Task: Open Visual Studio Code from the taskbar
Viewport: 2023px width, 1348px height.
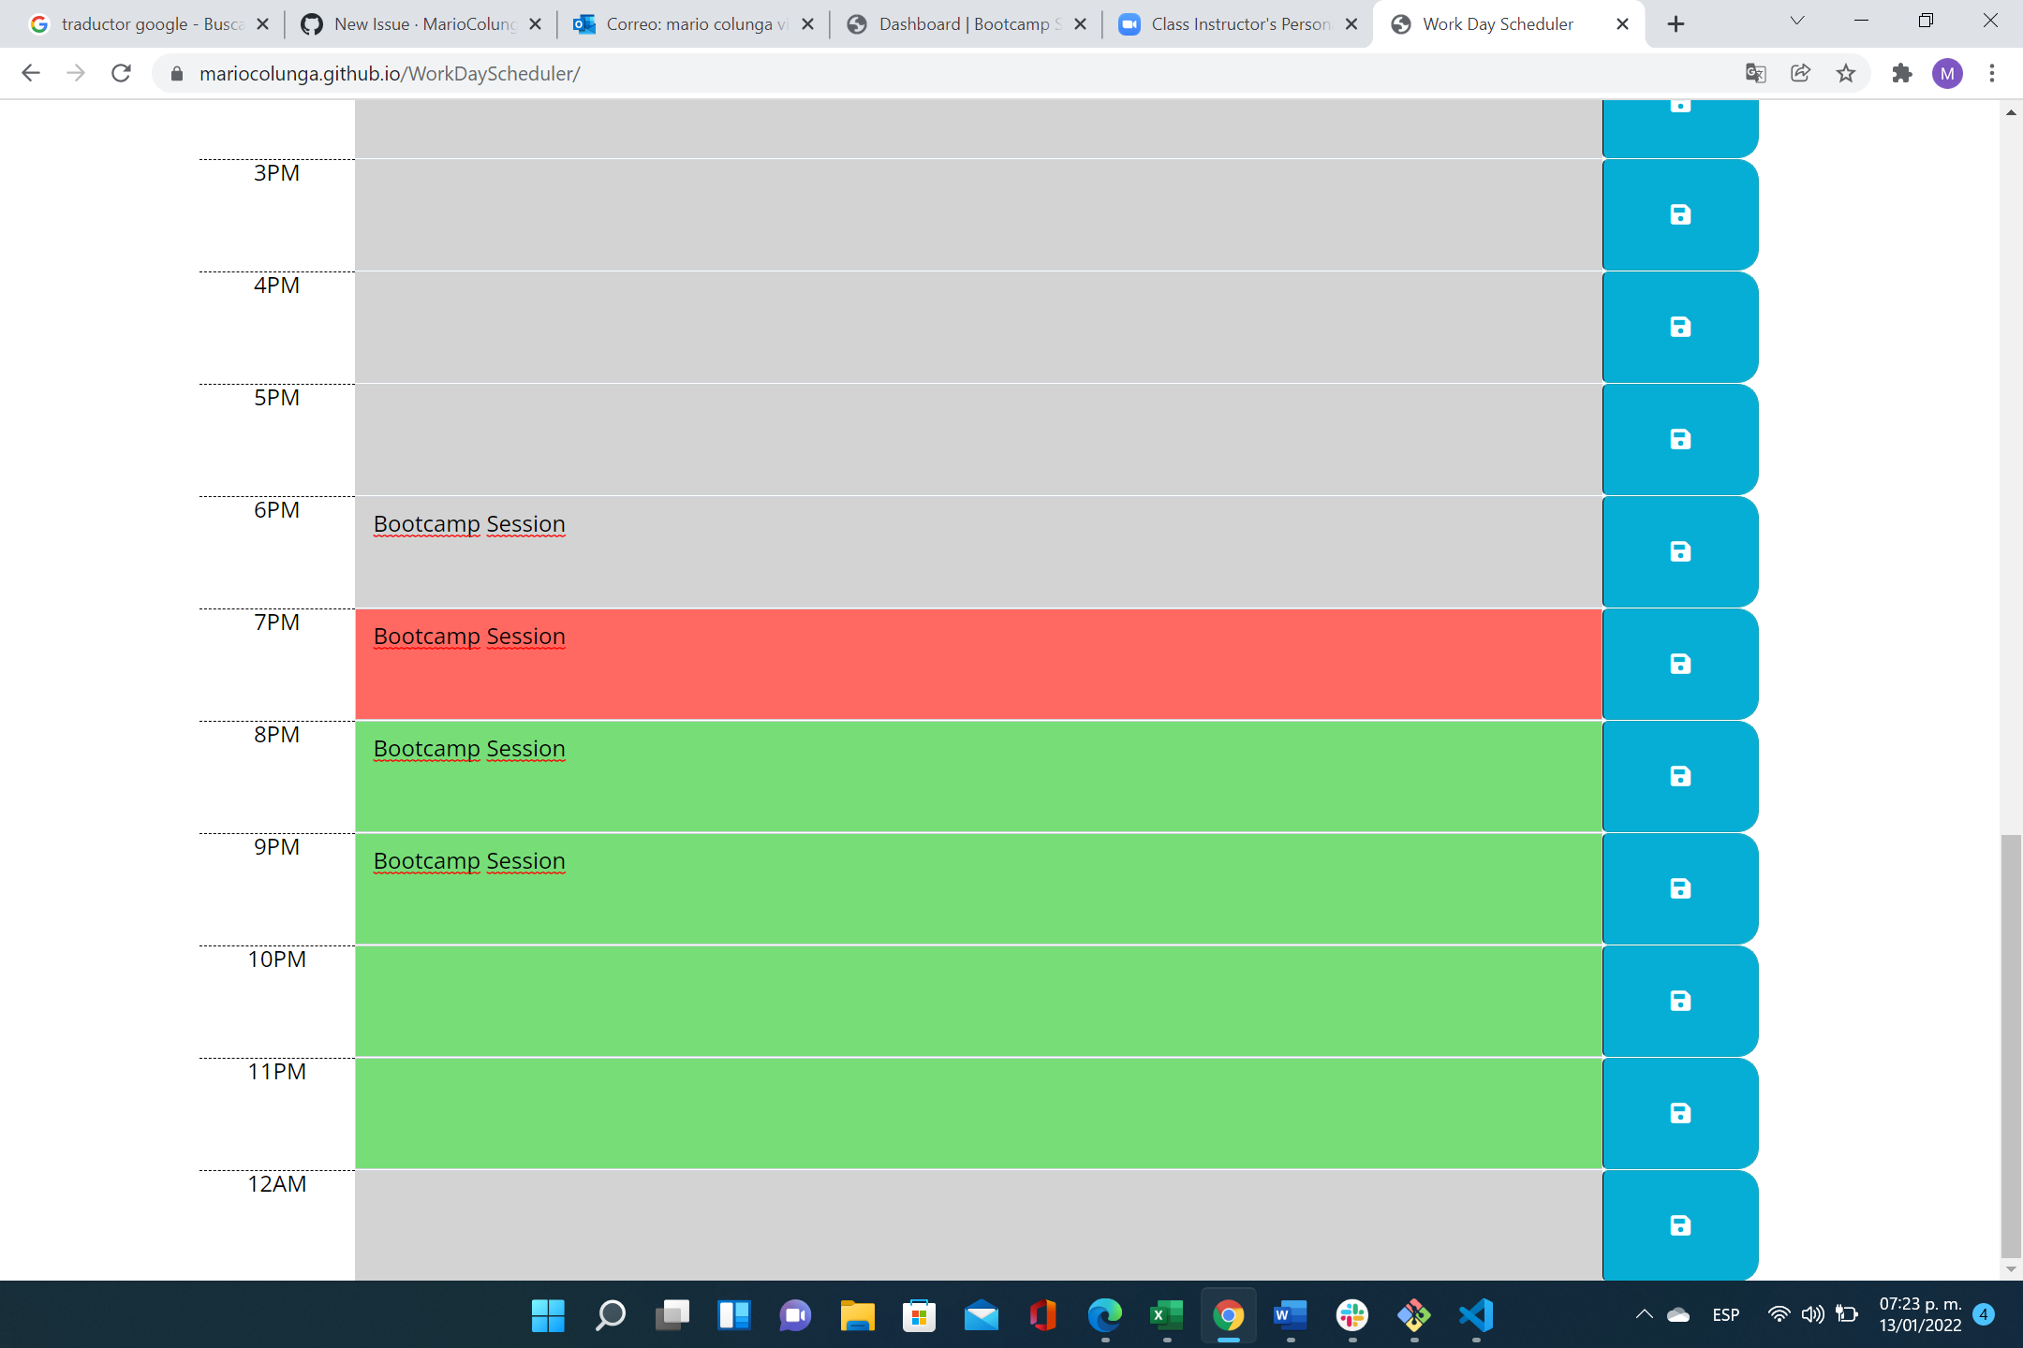Action: (1475, 1315)
